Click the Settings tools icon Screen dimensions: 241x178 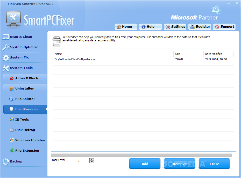(168, 27)
